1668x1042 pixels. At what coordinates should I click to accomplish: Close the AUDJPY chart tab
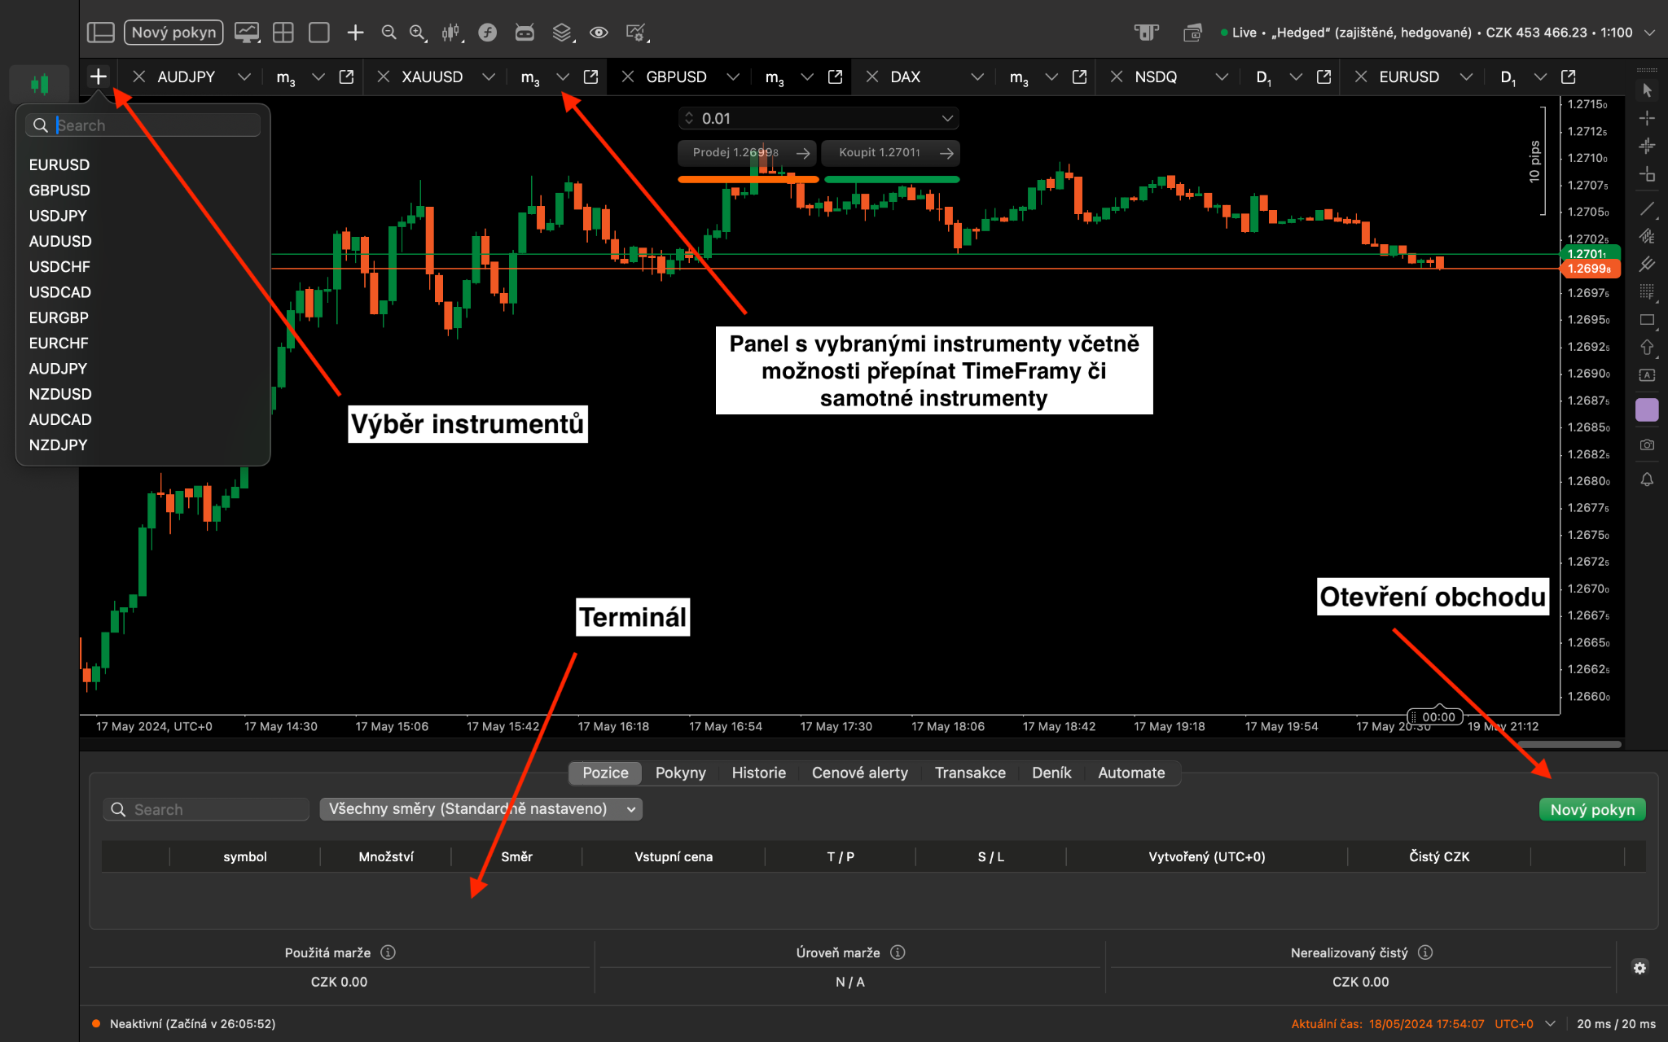(139, 77)
